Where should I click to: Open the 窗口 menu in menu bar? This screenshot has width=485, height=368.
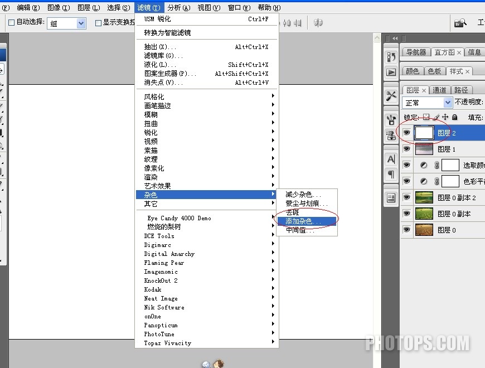coord(239,8)
